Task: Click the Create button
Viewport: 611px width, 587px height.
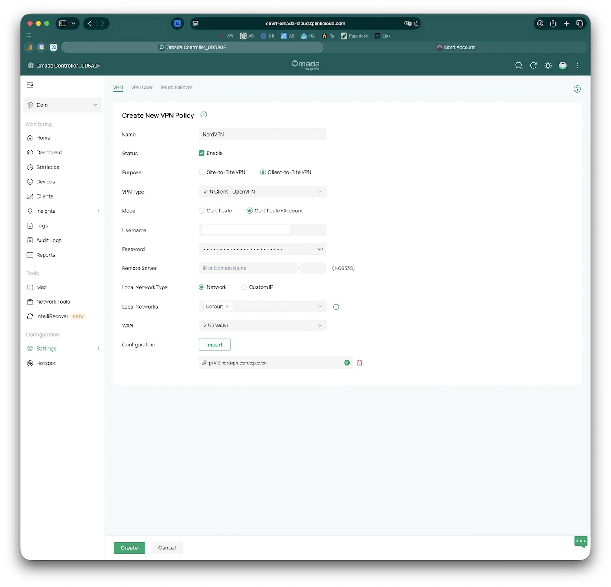Action: 129,548
